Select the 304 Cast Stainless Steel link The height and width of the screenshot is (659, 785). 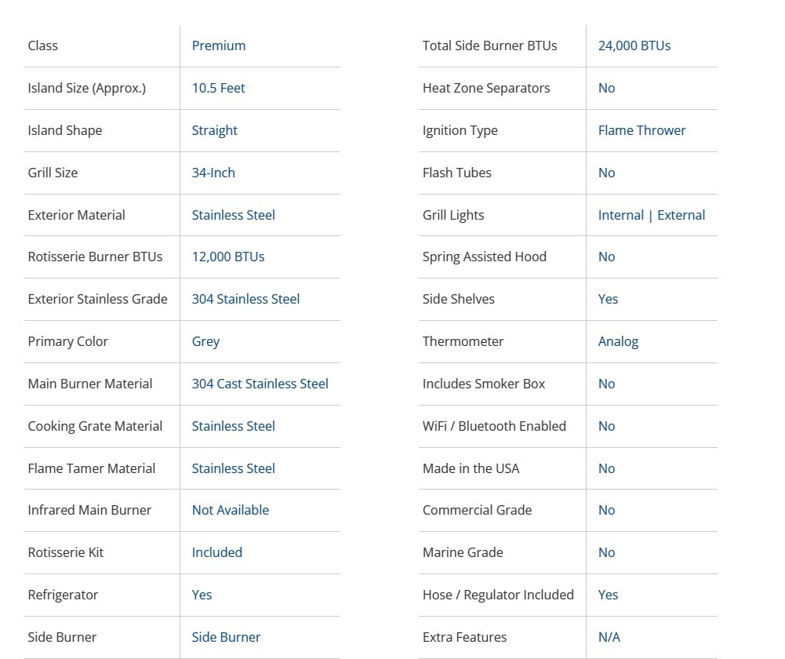pos(260,384)
